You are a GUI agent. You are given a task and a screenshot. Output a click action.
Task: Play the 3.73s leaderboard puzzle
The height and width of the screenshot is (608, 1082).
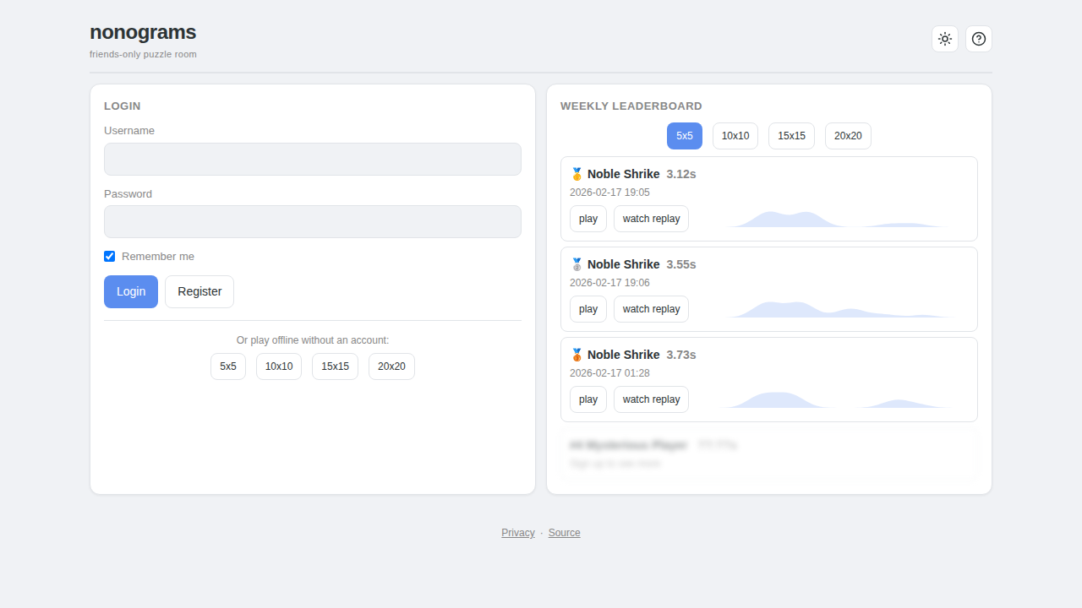point(587,399)
